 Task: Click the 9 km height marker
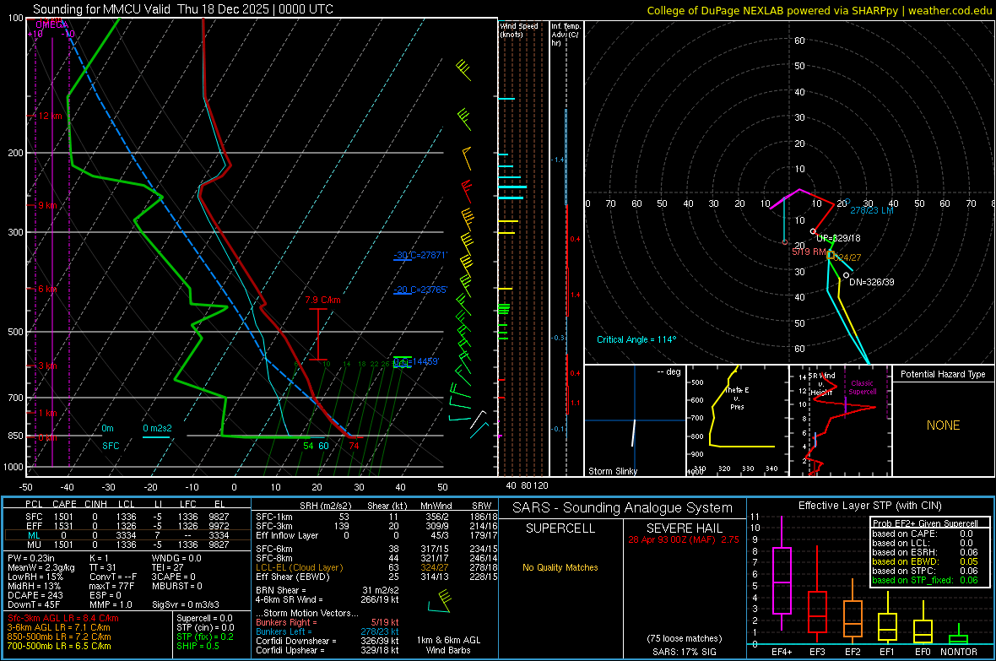coord(47,205)
